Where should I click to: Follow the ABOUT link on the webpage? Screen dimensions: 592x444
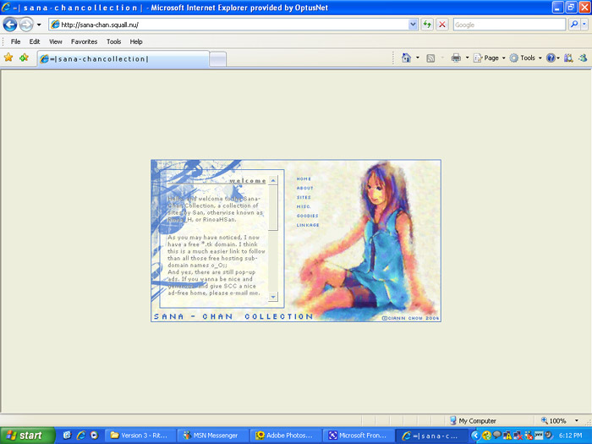point(304,188)
